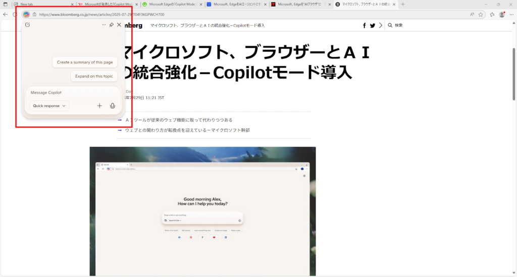Open the tab actions menu icon
517x277 pixels.
5,4
